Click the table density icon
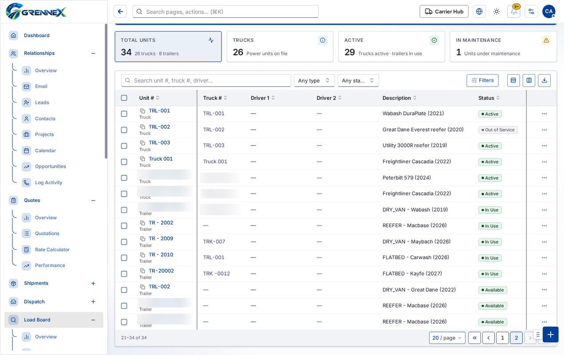Screen dimensions: 568x355 click(x=513, y=80)
